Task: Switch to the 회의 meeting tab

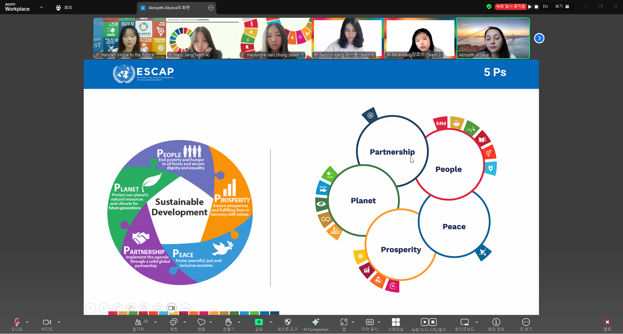Action: point(64,7)
